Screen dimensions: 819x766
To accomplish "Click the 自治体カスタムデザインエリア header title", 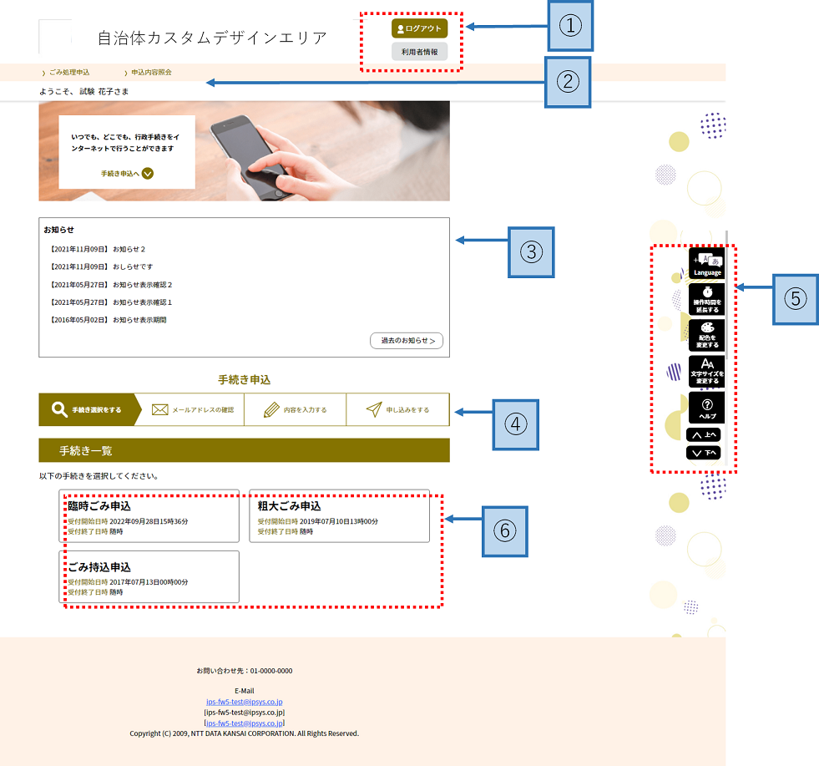I will (212, 38).
